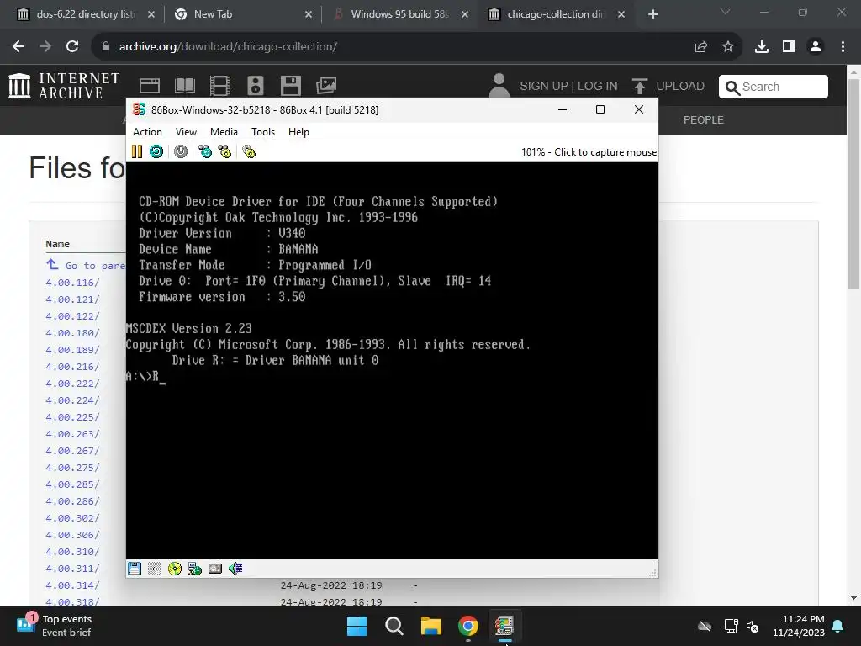
Task: Click the LOG IN link
Action: [598, 87]
